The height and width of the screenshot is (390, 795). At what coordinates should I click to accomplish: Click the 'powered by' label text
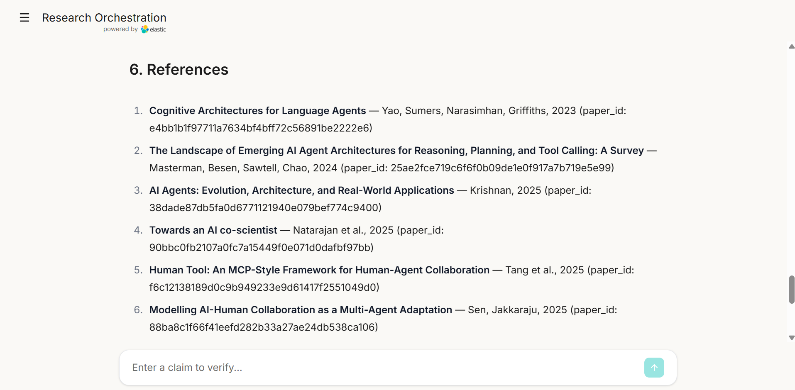[120, 29]
